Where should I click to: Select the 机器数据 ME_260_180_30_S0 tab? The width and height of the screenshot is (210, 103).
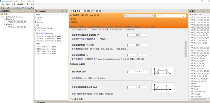click(86, 11)
